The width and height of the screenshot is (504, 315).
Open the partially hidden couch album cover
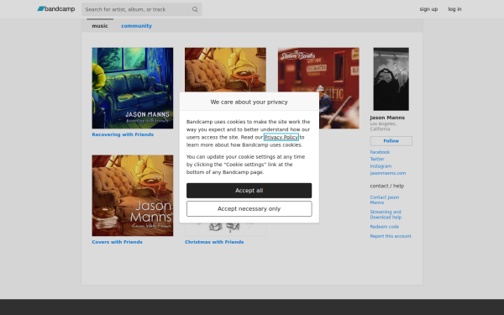[x=225, y=70]
